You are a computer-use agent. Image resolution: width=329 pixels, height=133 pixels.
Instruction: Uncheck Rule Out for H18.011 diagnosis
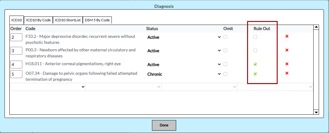(255, 64)
